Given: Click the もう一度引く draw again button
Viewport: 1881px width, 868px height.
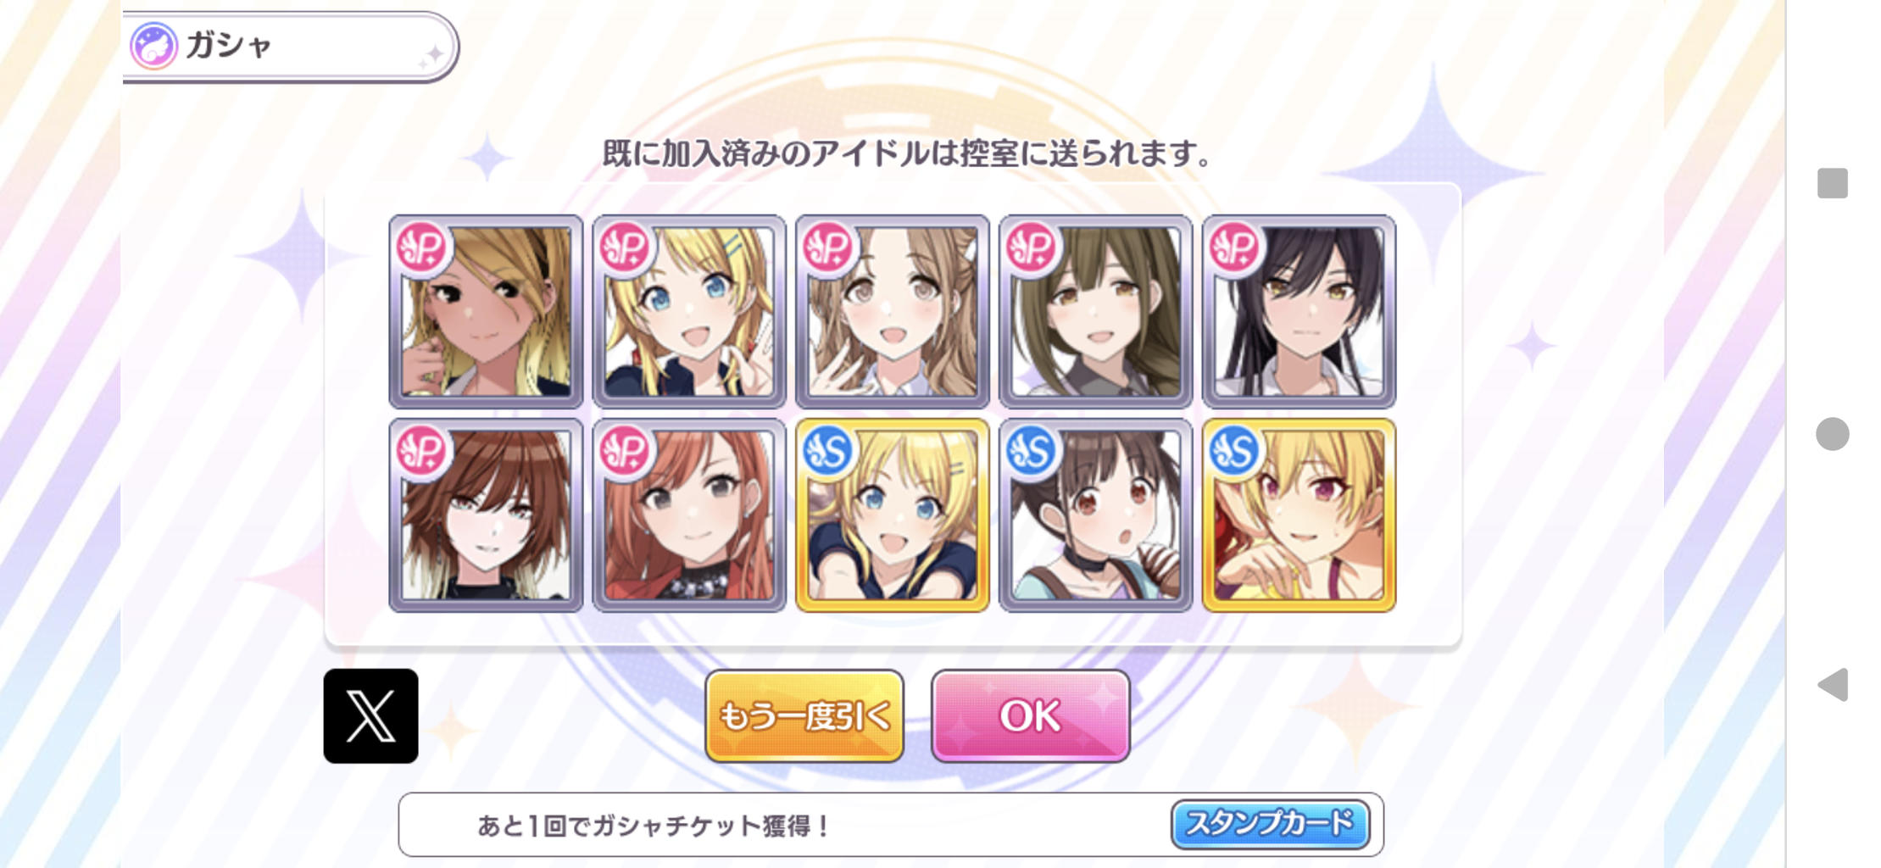Looking at the screenshot, I should click(804, 715).
